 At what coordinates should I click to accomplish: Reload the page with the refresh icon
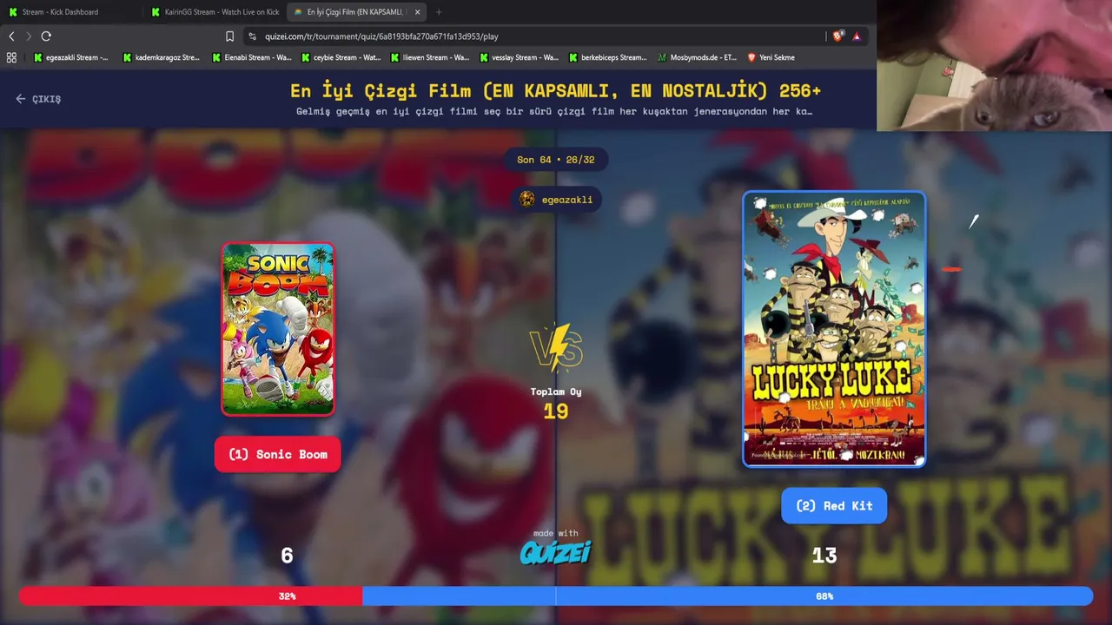pos(46,36)
